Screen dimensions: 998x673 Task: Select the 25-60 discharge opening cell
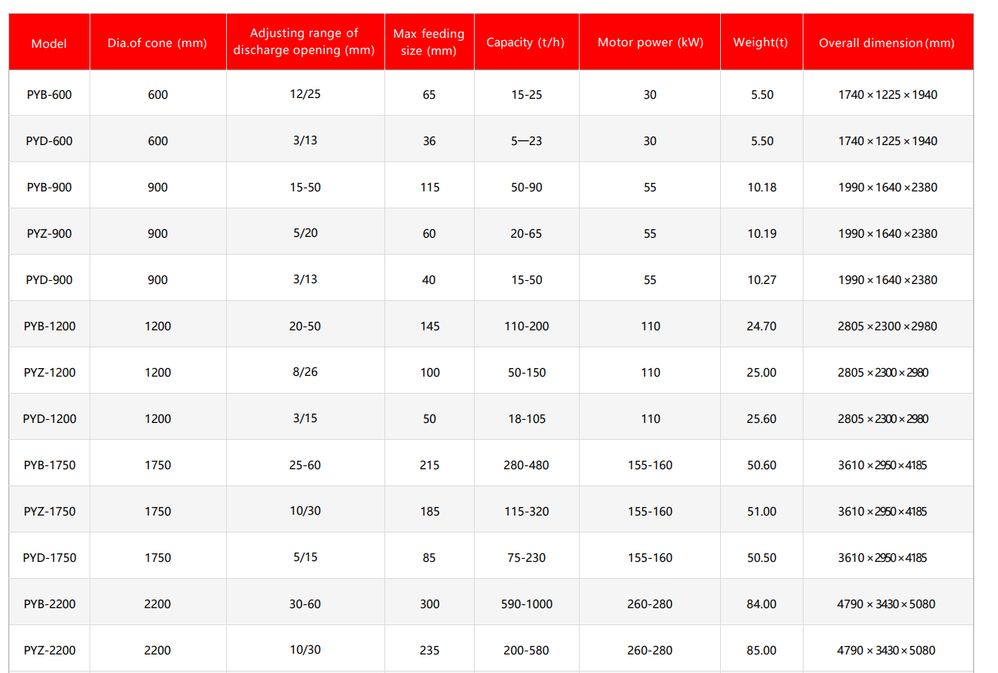[305, 465]
